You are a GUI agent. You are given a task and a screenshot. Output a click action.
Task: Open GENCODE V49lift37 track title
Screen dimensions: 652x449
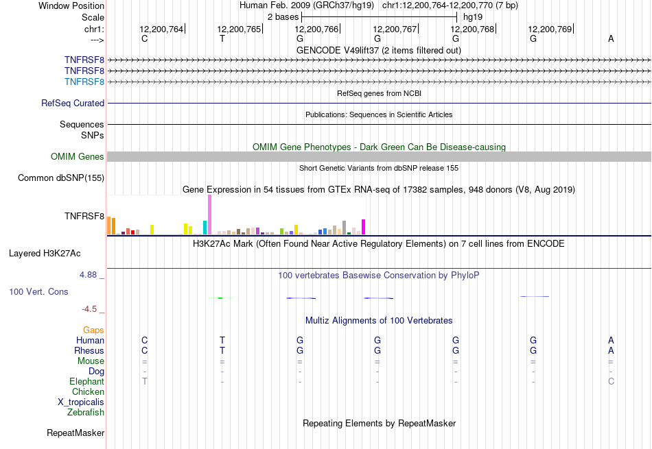click(x=378, y=50)
